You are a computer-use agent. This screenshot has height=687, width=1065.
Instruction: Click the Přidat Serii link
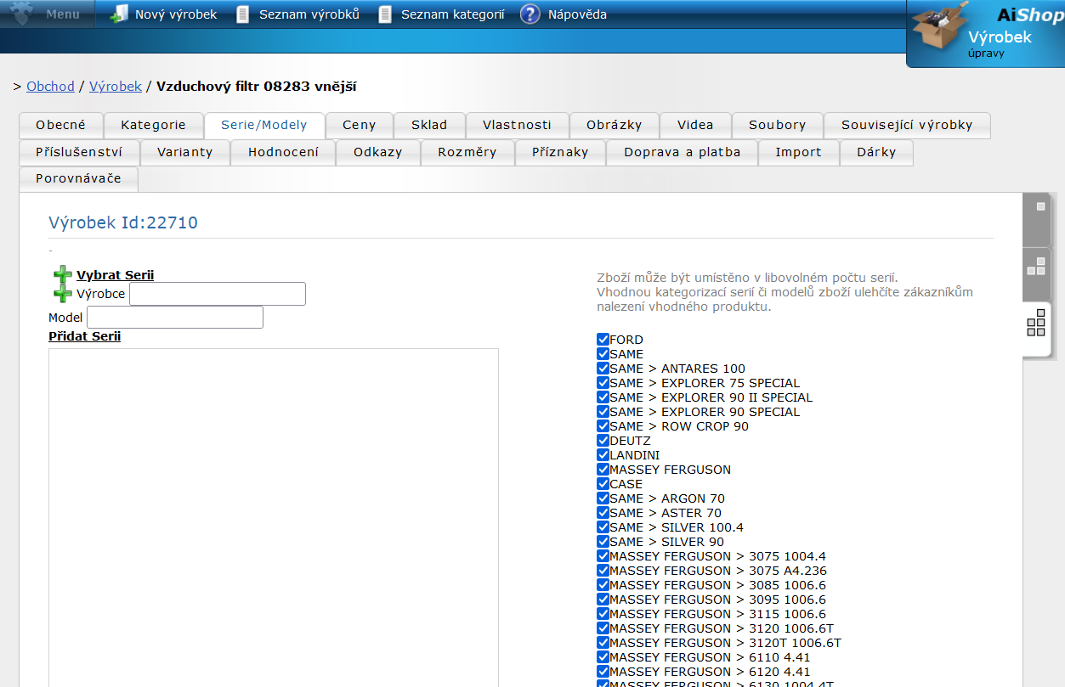click(85, 336)
